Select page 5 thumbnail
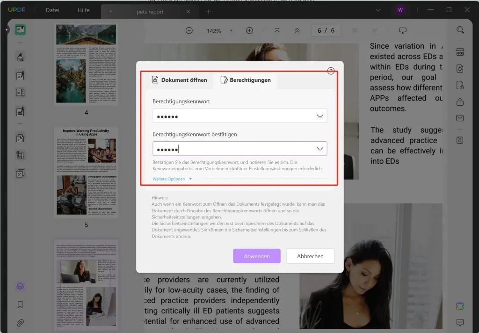The width and height of the screenshot is (479, 333). 86,172
